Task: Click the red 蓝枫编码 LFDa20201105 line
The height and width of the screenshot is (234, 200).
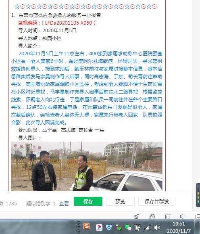Action: [57, 23]
